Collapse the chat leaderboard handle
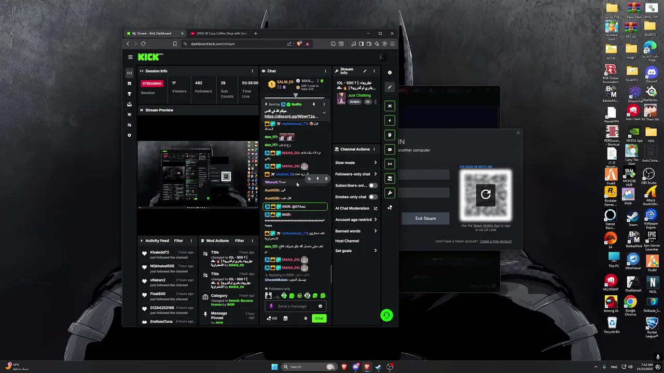 coord(296,95)
